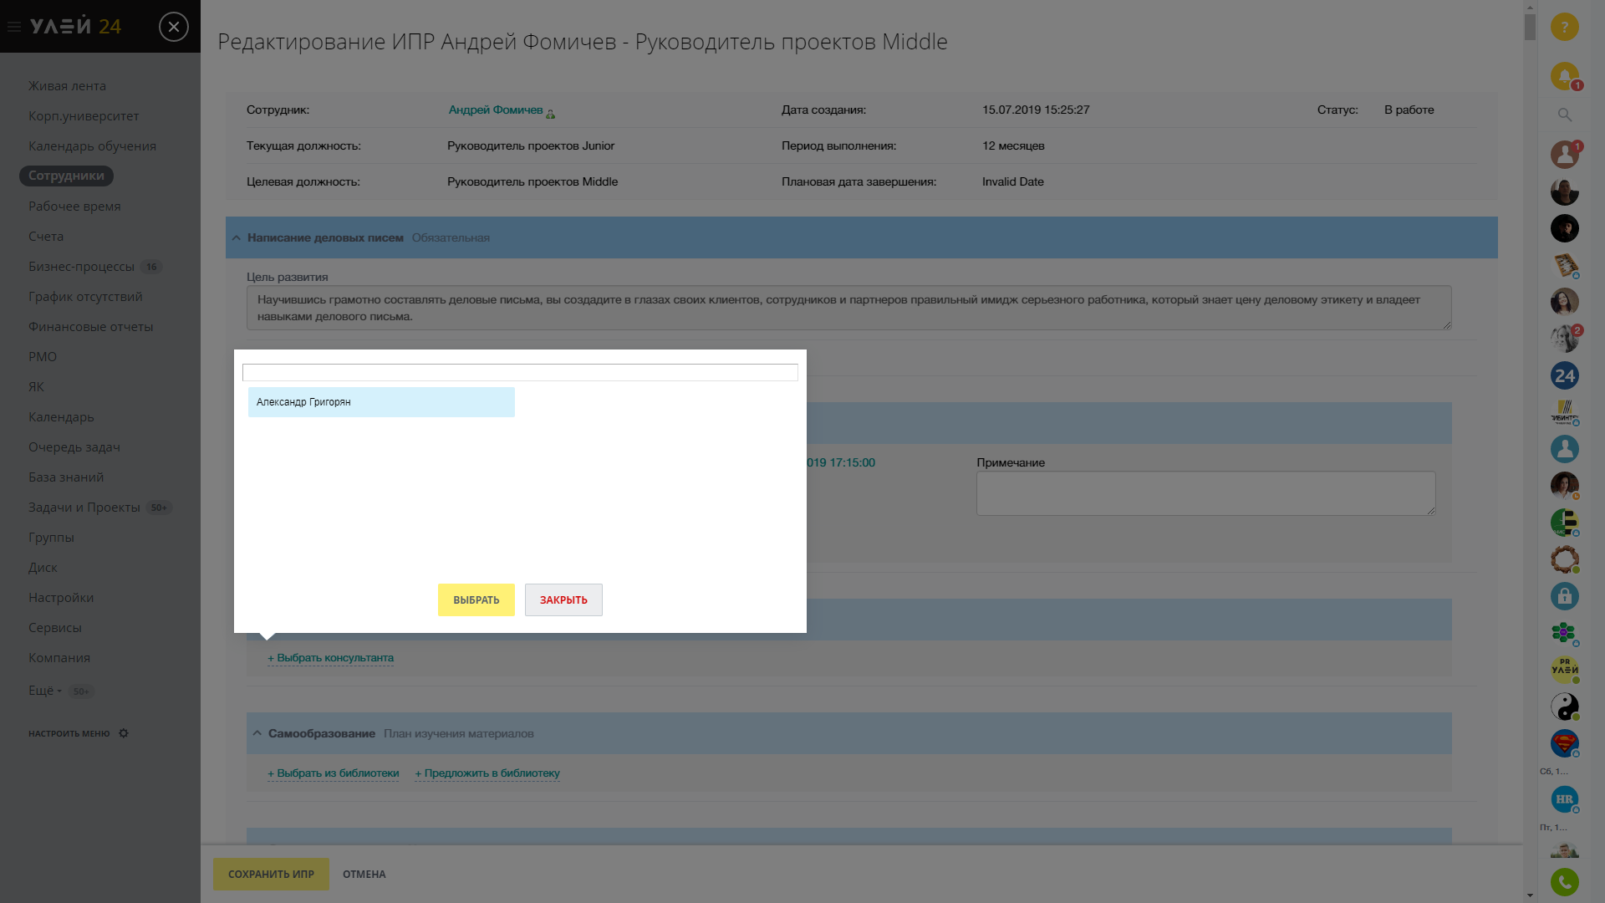Open the first contact avatar with red badge
This screenshot has width=1605, height=903.
(1565, 155)
